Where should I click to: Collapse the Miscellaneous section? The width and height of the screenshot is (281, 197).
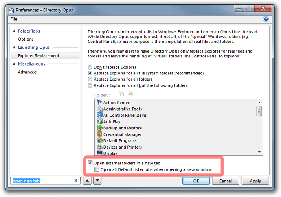point(14,64)
